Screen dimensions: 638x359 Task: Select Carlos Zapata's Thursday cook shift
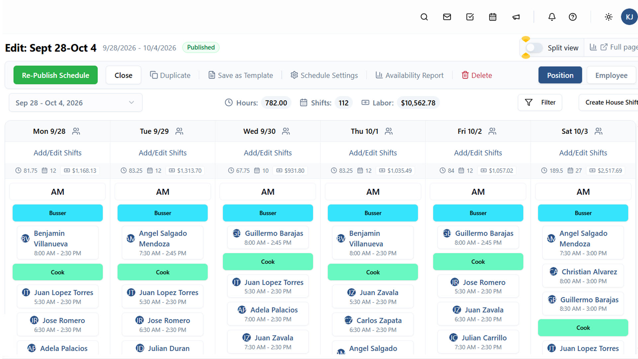(373, 324)
